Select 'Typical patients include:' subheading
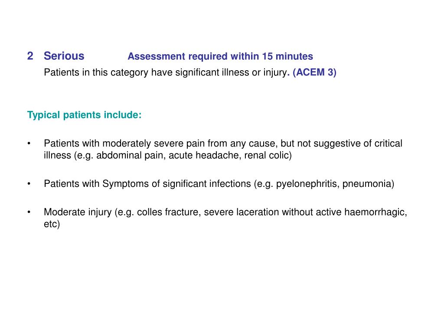The image size is (444, 333). (x=85, y=115)
